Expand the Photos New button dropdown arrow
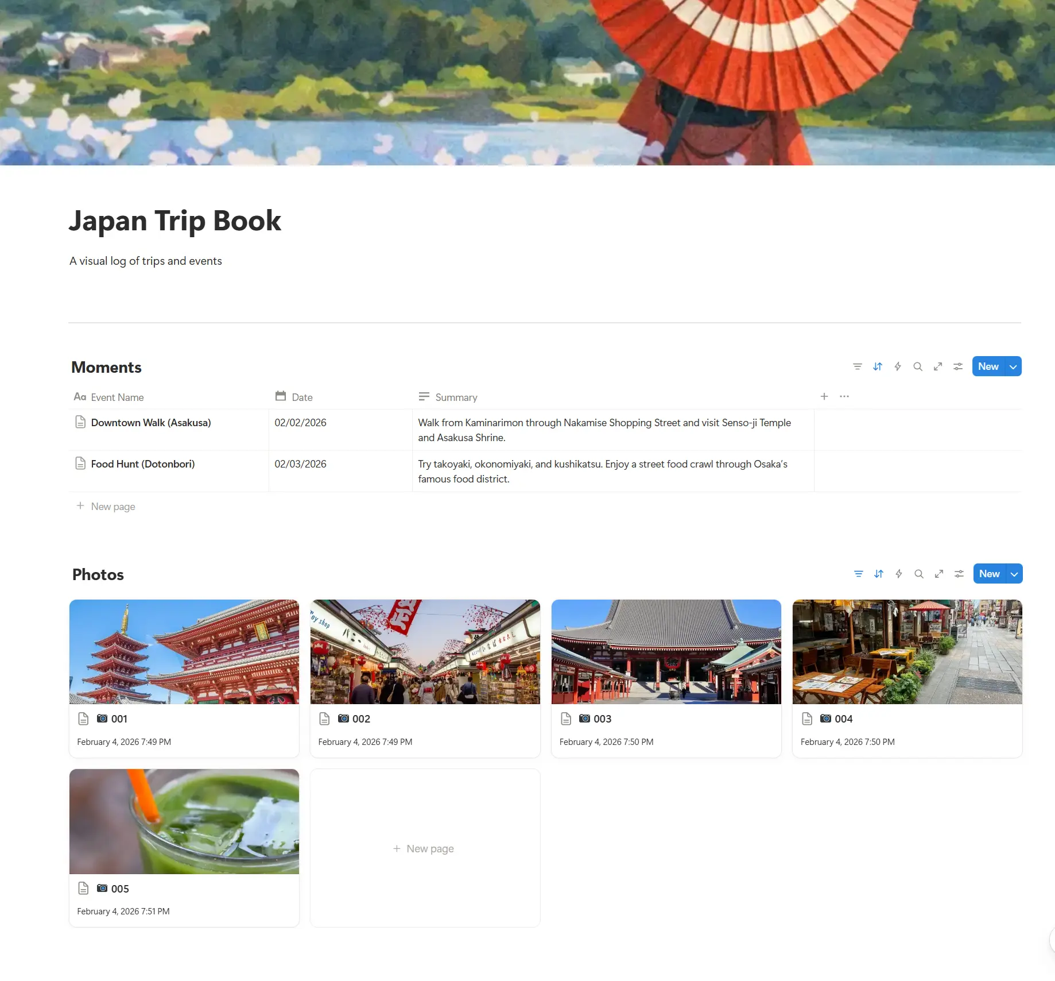This screenshot has height=981, width=1055. (x=1014, y=574)
